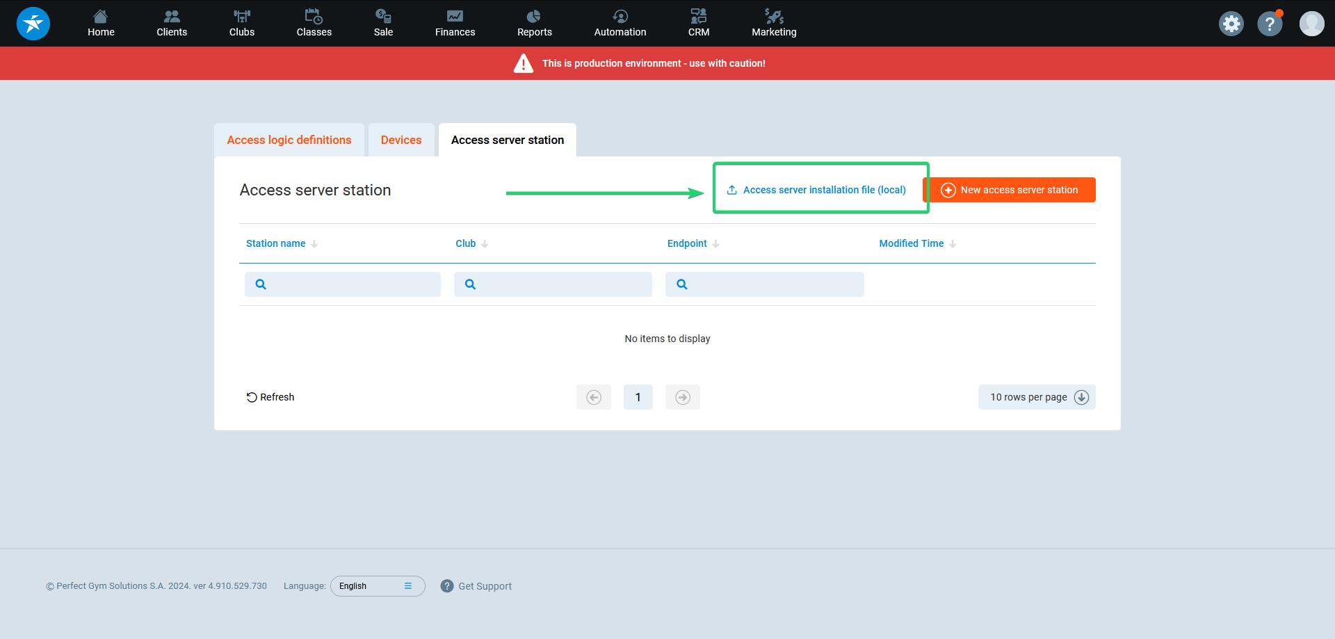Open the settings gear icon
The image size is (1335, 639).
pos(1231,24)
